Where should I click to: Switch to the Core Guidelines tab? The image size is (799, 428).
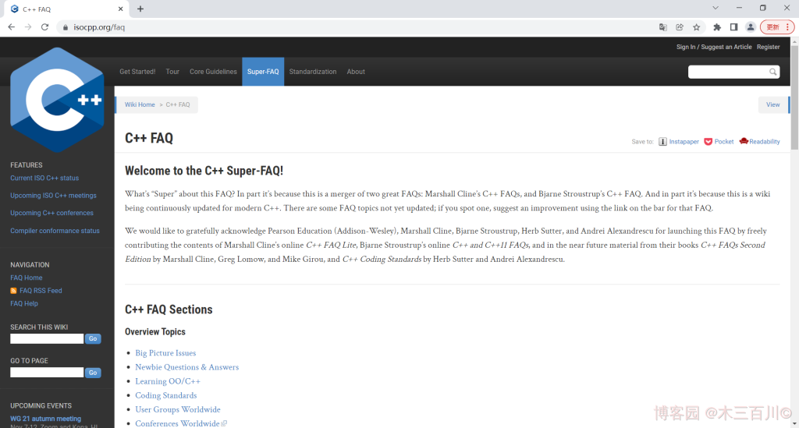(x=213, y=72)
